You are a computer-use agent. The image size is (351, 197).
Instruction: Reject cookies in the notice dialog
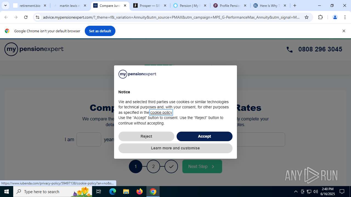click(146, 136)
